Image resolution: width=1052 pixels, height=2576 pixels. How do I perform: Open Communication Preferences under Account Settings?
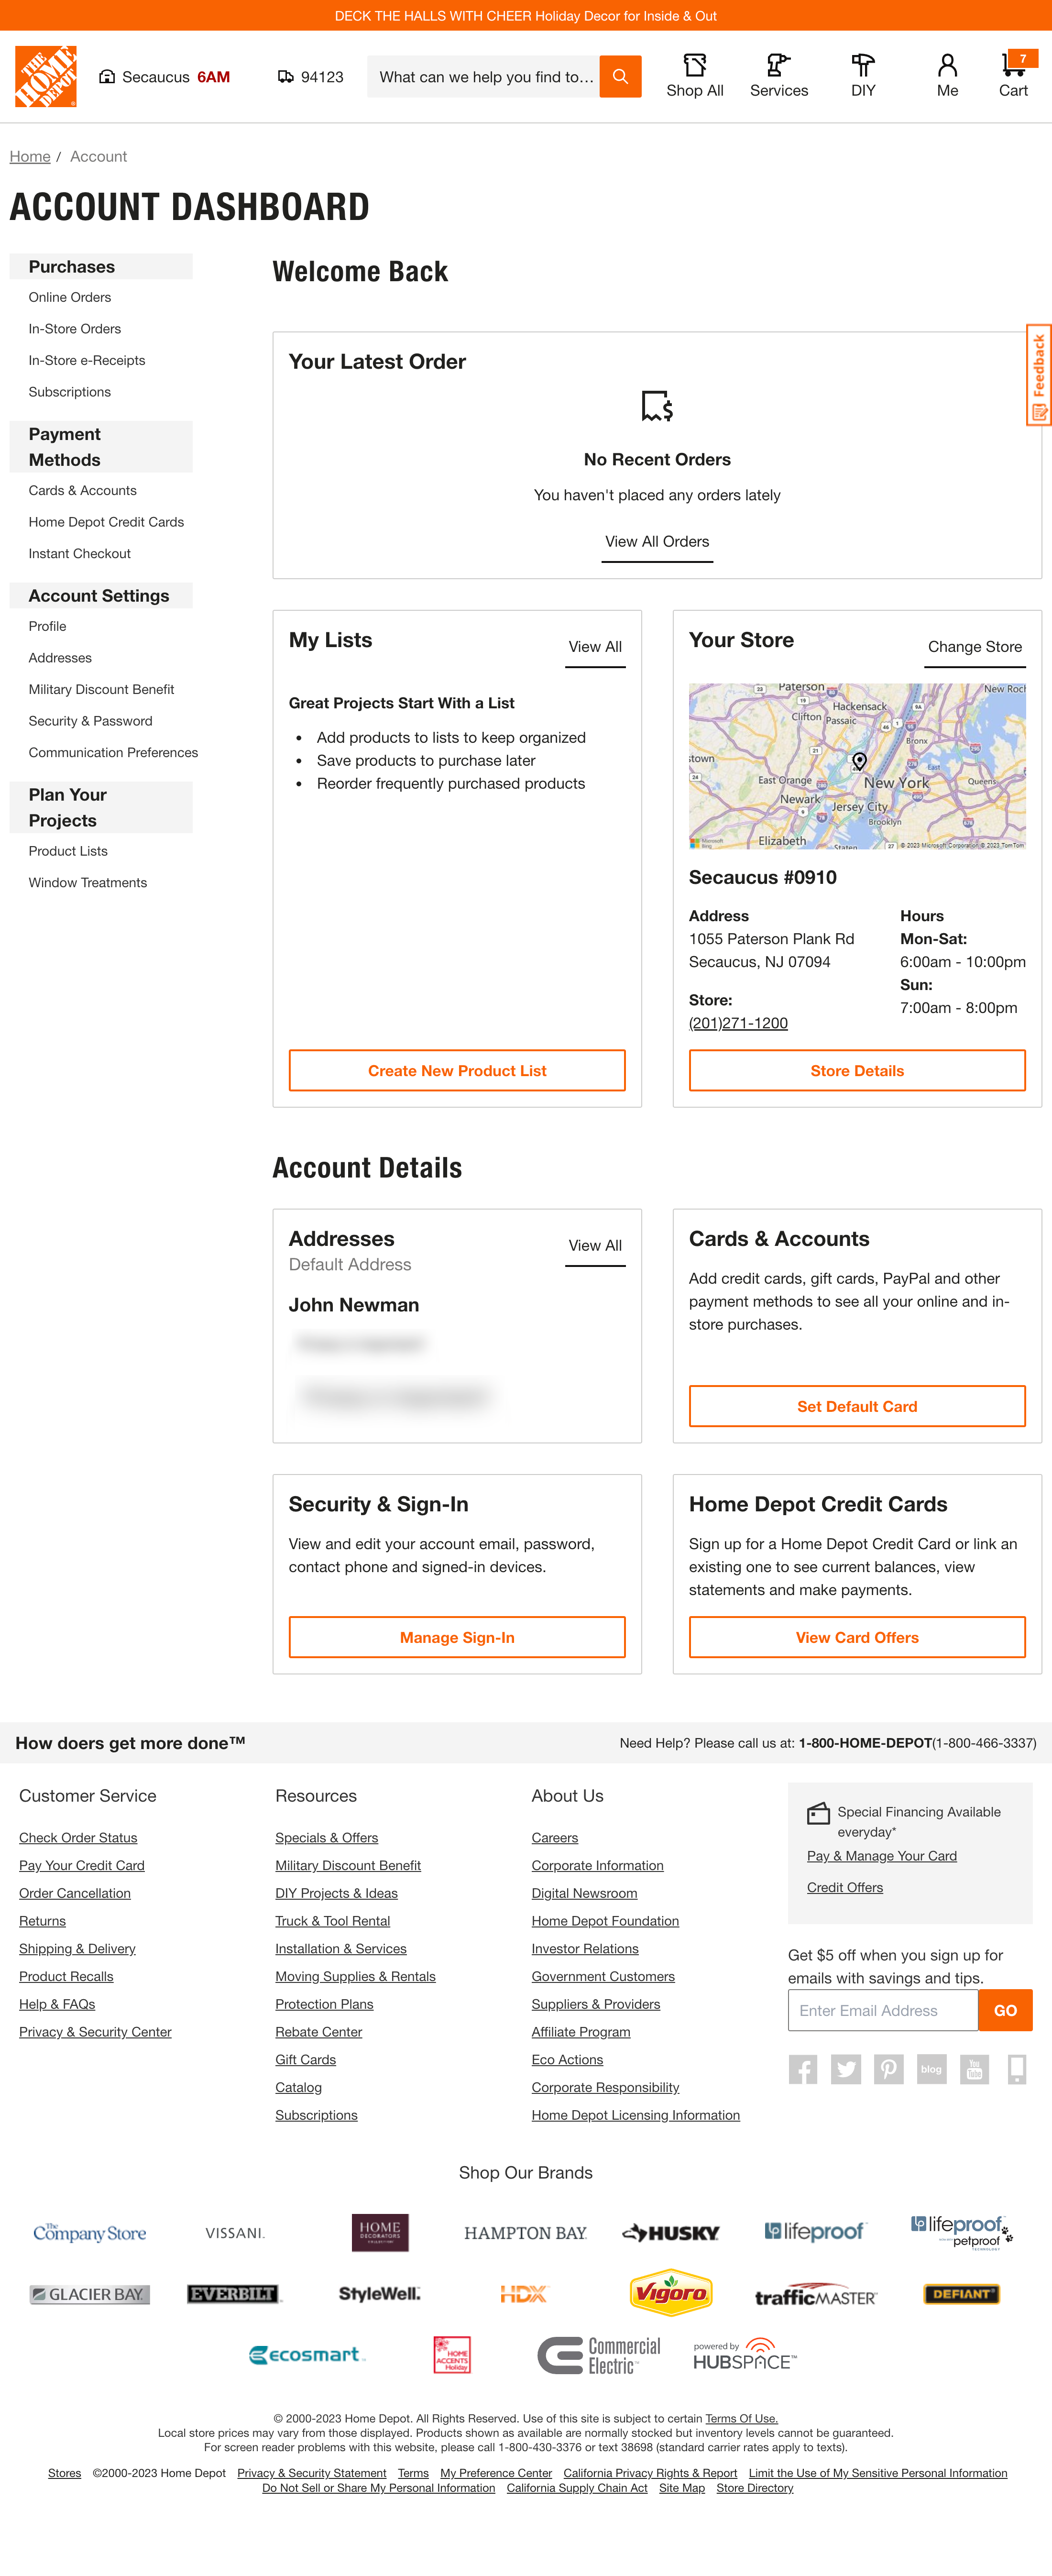tap(112, 752)
